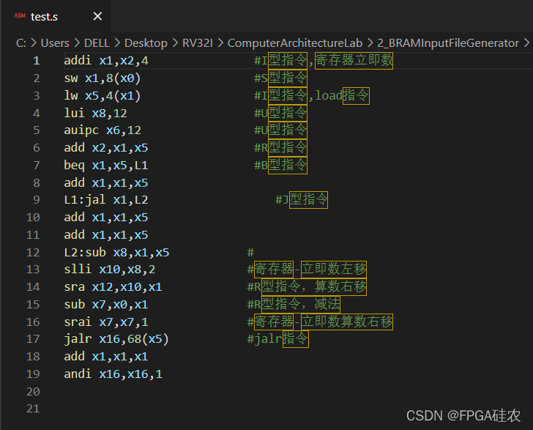Screen dimensions: 533x430
Task: Click the "#寄存器-立即数左移" comment
Action: [307, 270]
